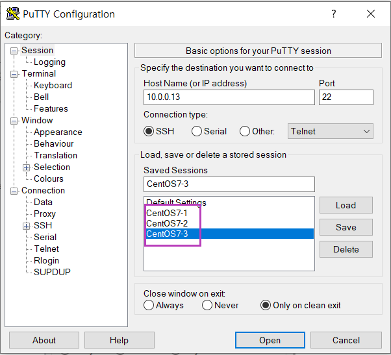Image resolution: width=391 pixels, height=355 pixels.
Task: Click the Host Name input field
Action: coord(229,97)
